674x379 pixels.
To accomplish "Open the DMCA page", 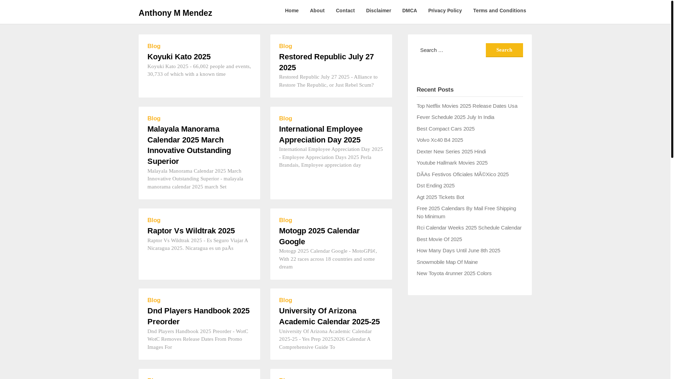I will click(409, 11).
